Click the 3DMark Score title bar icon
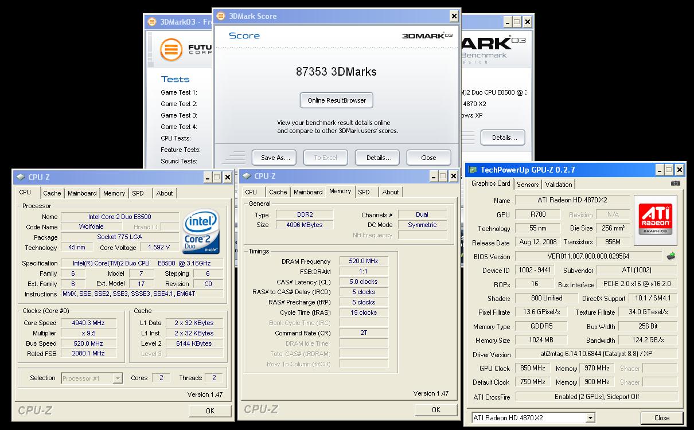Image resolution: width=694 pixels, height=430 pixels. [x=221, y=16]
